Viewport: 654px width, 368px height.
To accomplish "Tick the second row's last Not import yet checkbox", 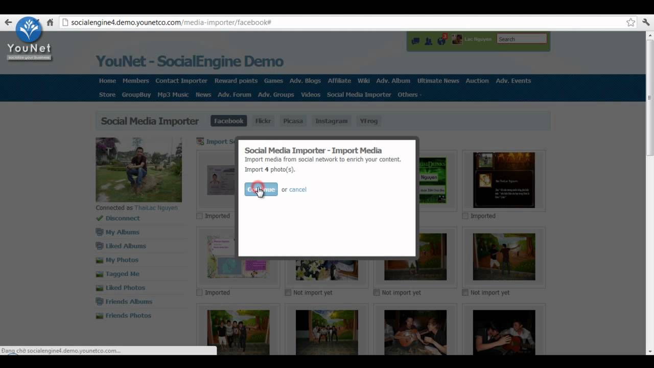I will (x=465, y=293).
